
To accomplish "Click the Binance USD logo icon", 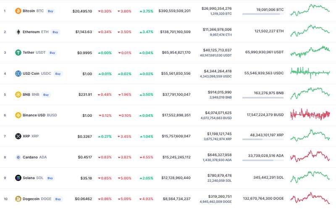I will click(x=18, y=115).
